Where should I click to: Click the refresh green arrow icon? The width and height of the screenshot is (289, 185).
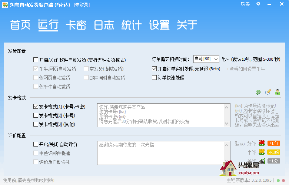point(258,92)
